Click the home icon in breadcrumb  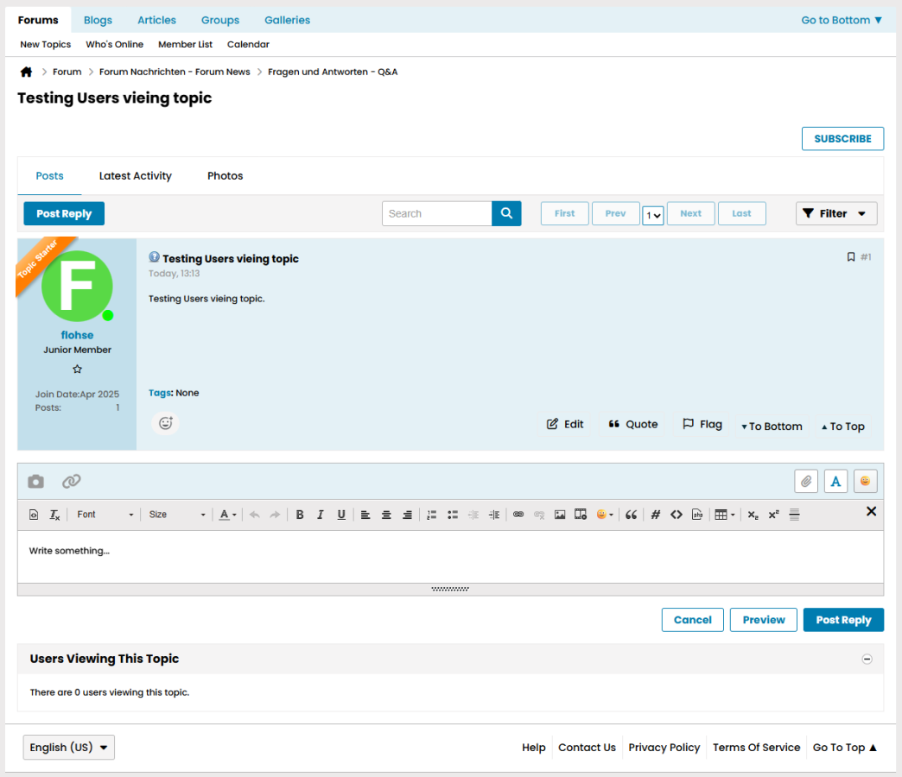(x=26, y=72)
